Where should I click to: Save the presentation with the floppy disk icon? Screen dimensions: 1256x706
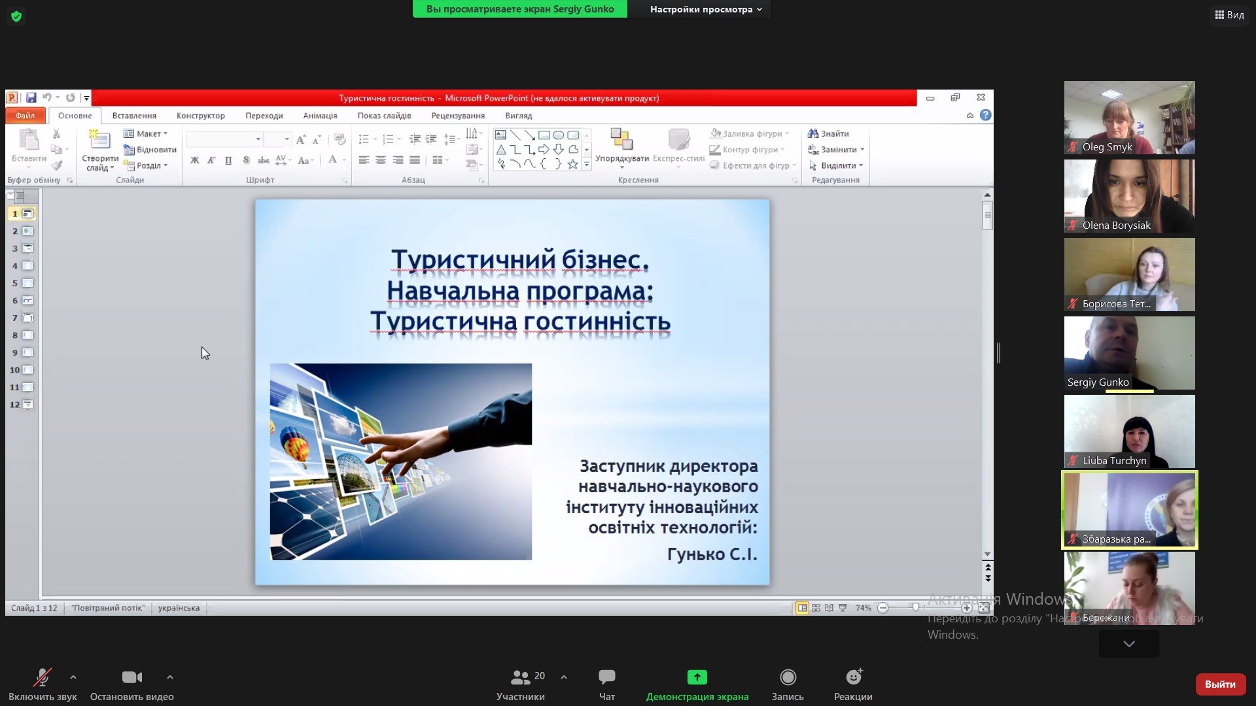click(x=31, y=98)
